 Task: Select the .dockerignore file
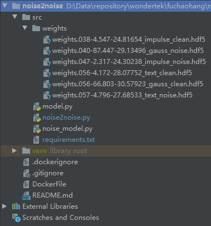(55, 162)
